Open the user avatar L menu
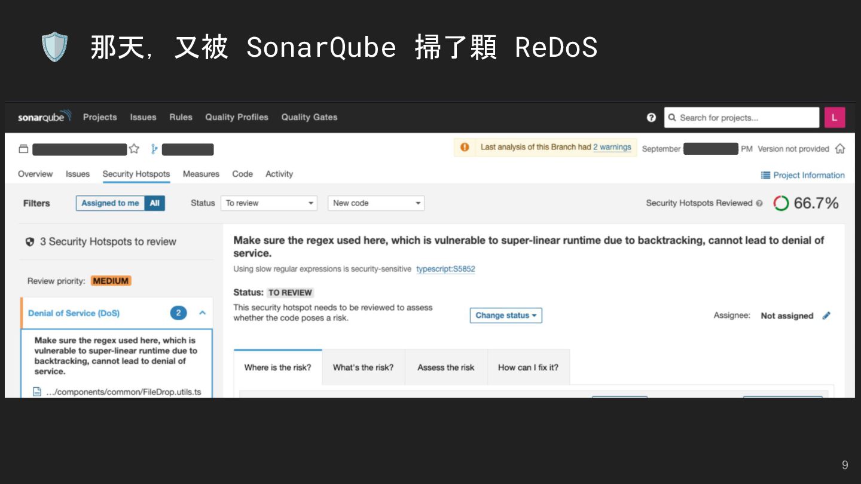Viewport: 861px width, 484px height. coord(835,117)
